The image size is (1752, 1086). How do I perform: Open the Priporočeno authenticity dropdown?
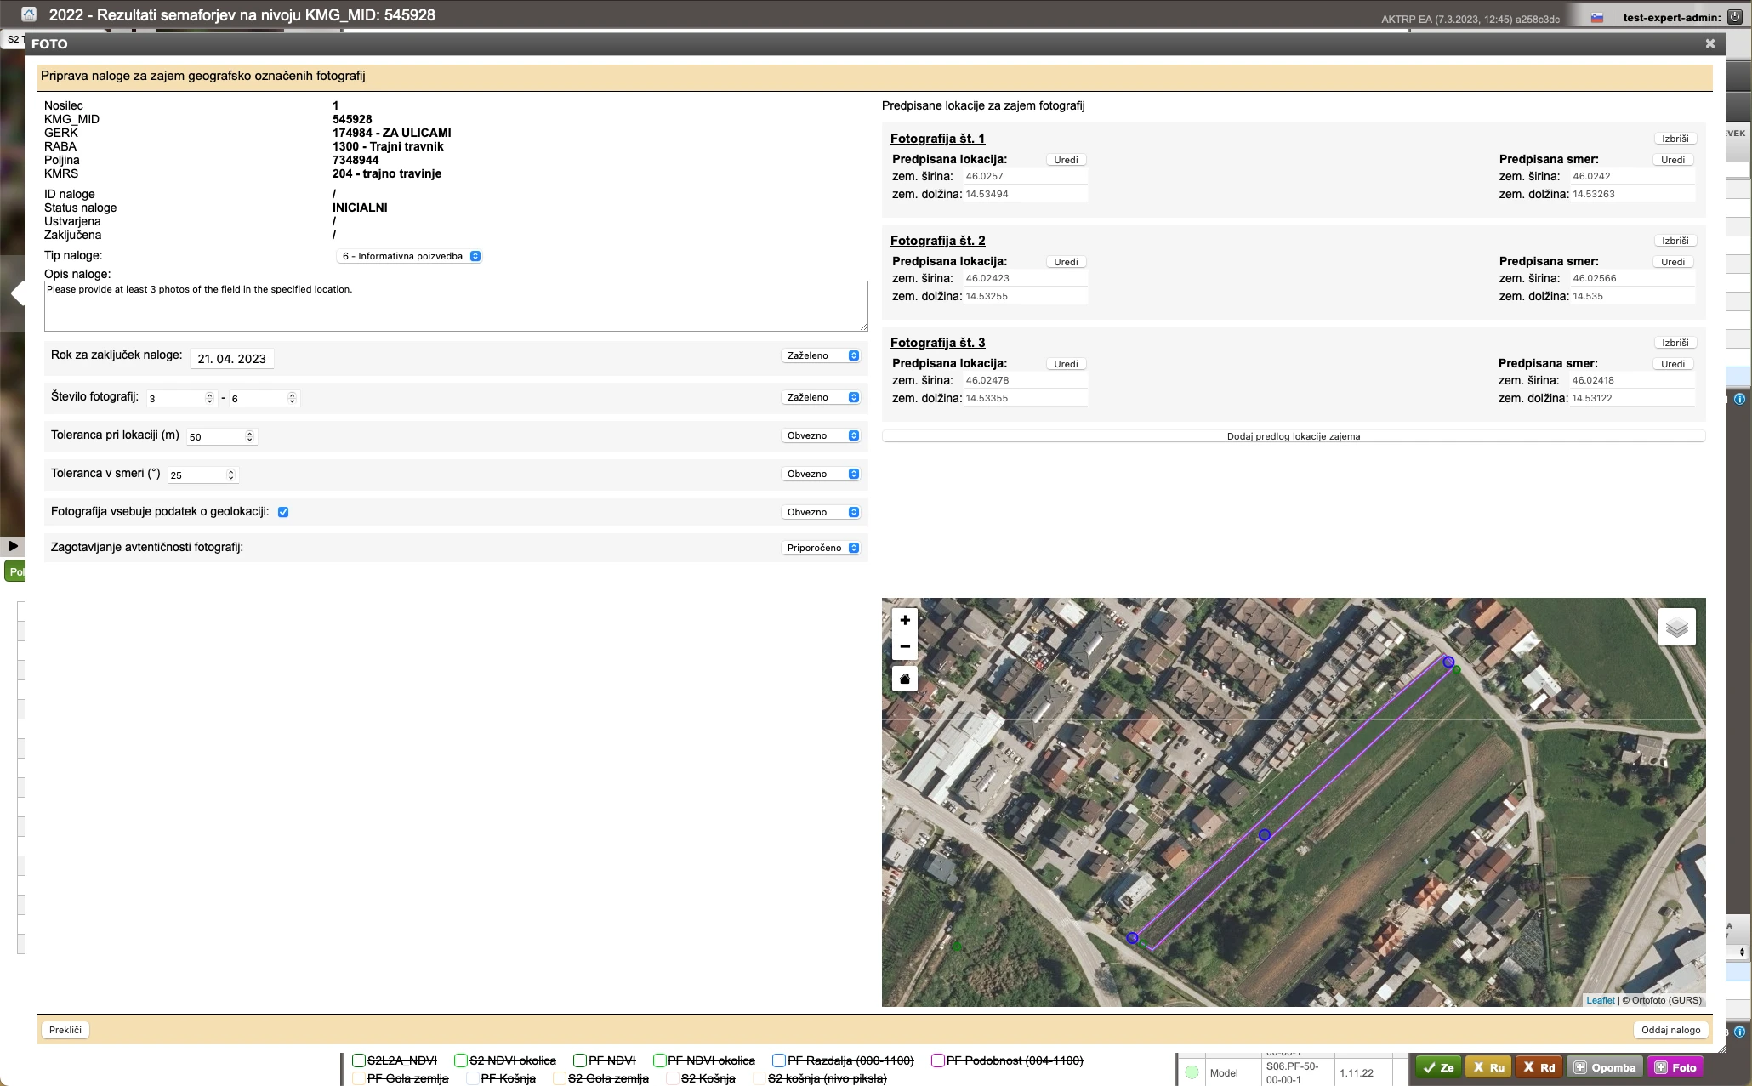(x=822, y=548)
